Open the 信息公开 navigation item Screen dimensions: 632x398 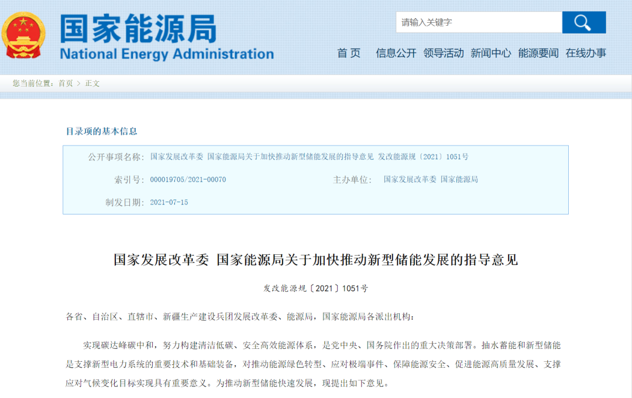(x=396, y=53)
